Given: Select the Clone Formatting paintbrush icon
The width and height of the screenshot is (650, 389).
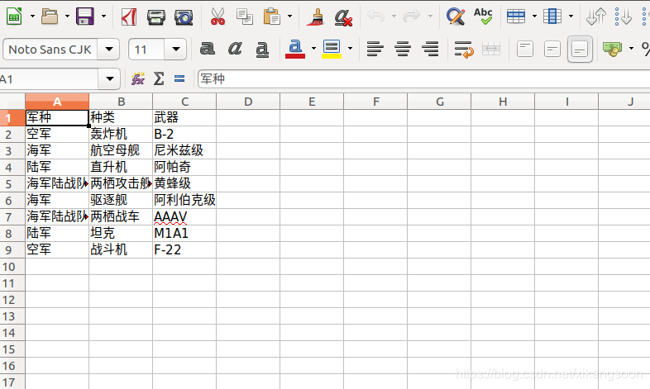Looking at the screenshot, I should pyautogui.click(x=315, y=17).
